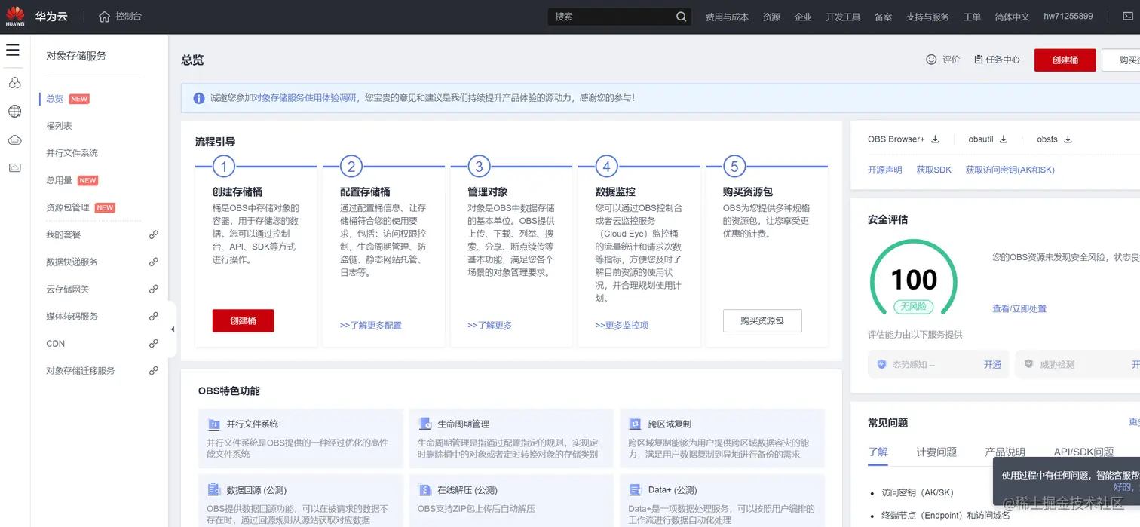1140x527 pixels.
Task: Open the 简体中文 language dropdown
Action: (1012, 17)
